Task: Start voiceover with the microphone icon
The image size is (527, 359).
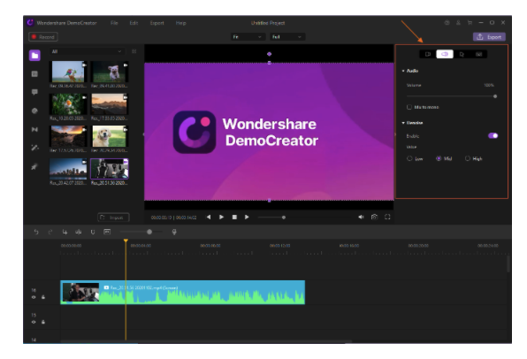Action: click(174, 232)
